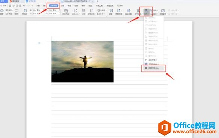This screenshot has width=219, height=138.
Task: Click the page margins (页边距) icon
Action: 25,12
